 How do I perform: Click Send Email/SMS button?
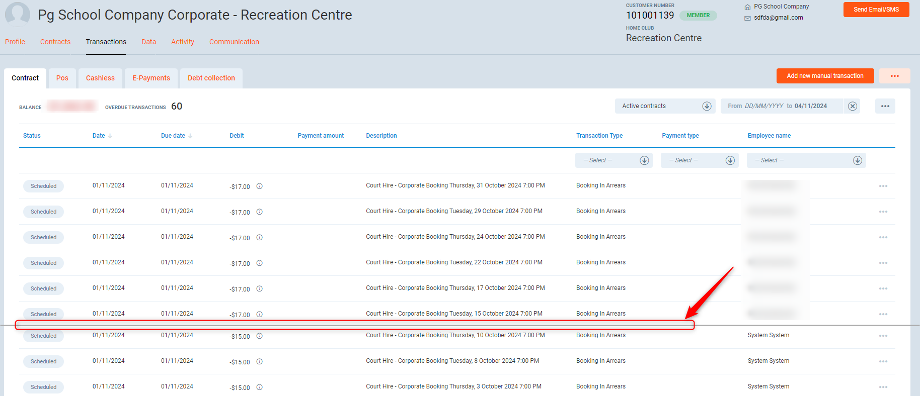click(x=876, y=10)
